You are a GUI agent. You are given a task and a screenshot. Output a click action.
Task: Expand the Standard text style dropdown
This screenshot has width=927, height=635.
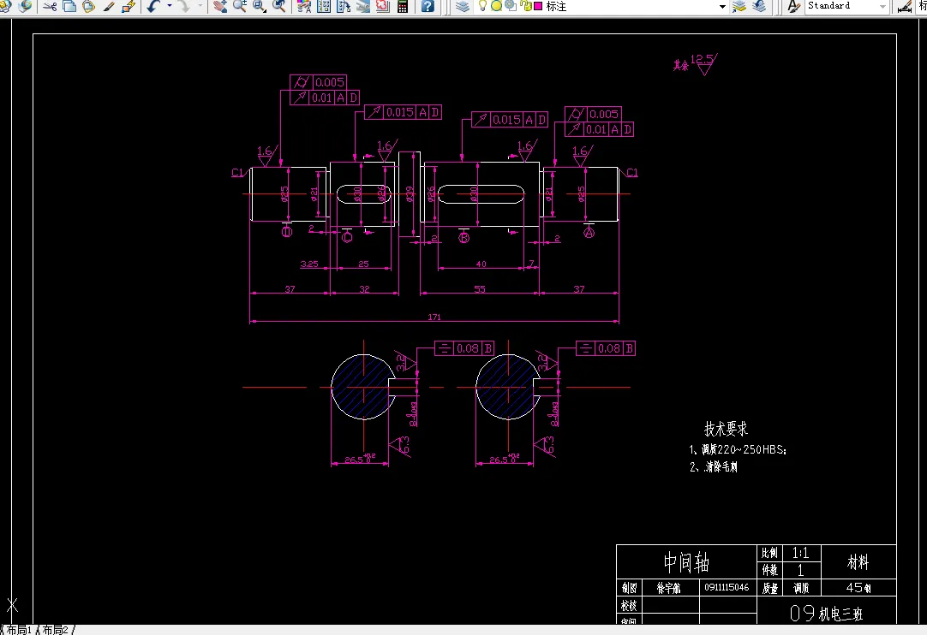coord(882,7)
